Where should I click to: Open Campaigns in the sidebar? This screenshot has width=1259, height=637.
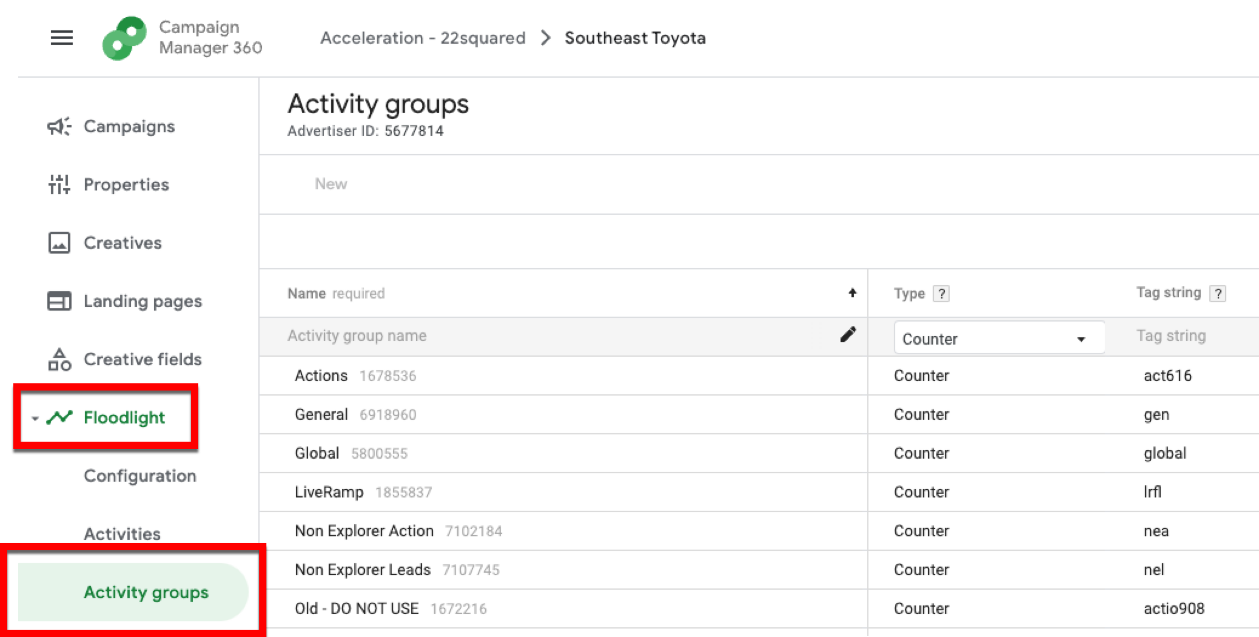coord(129,126)
